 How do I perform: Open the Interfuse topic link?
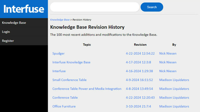pos(59,71)
